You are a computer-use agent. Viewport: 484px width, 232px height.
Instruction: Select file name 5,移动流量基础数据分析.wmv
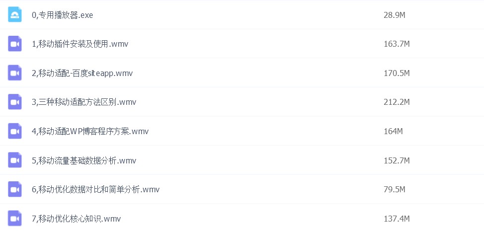84,160
